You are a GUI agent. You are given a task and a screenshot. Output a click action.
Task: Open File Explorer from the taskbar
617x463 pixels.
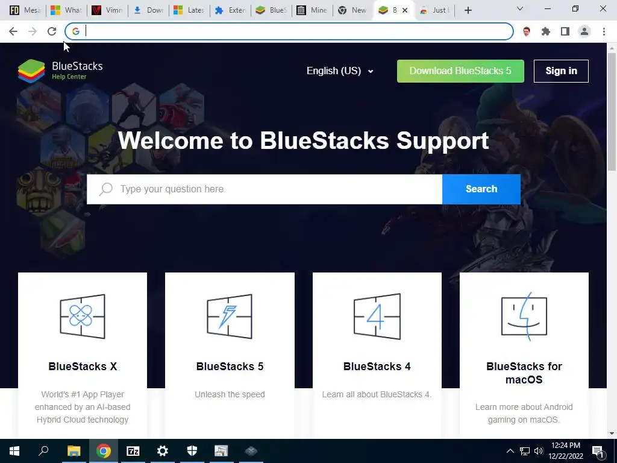click(74, 451)
